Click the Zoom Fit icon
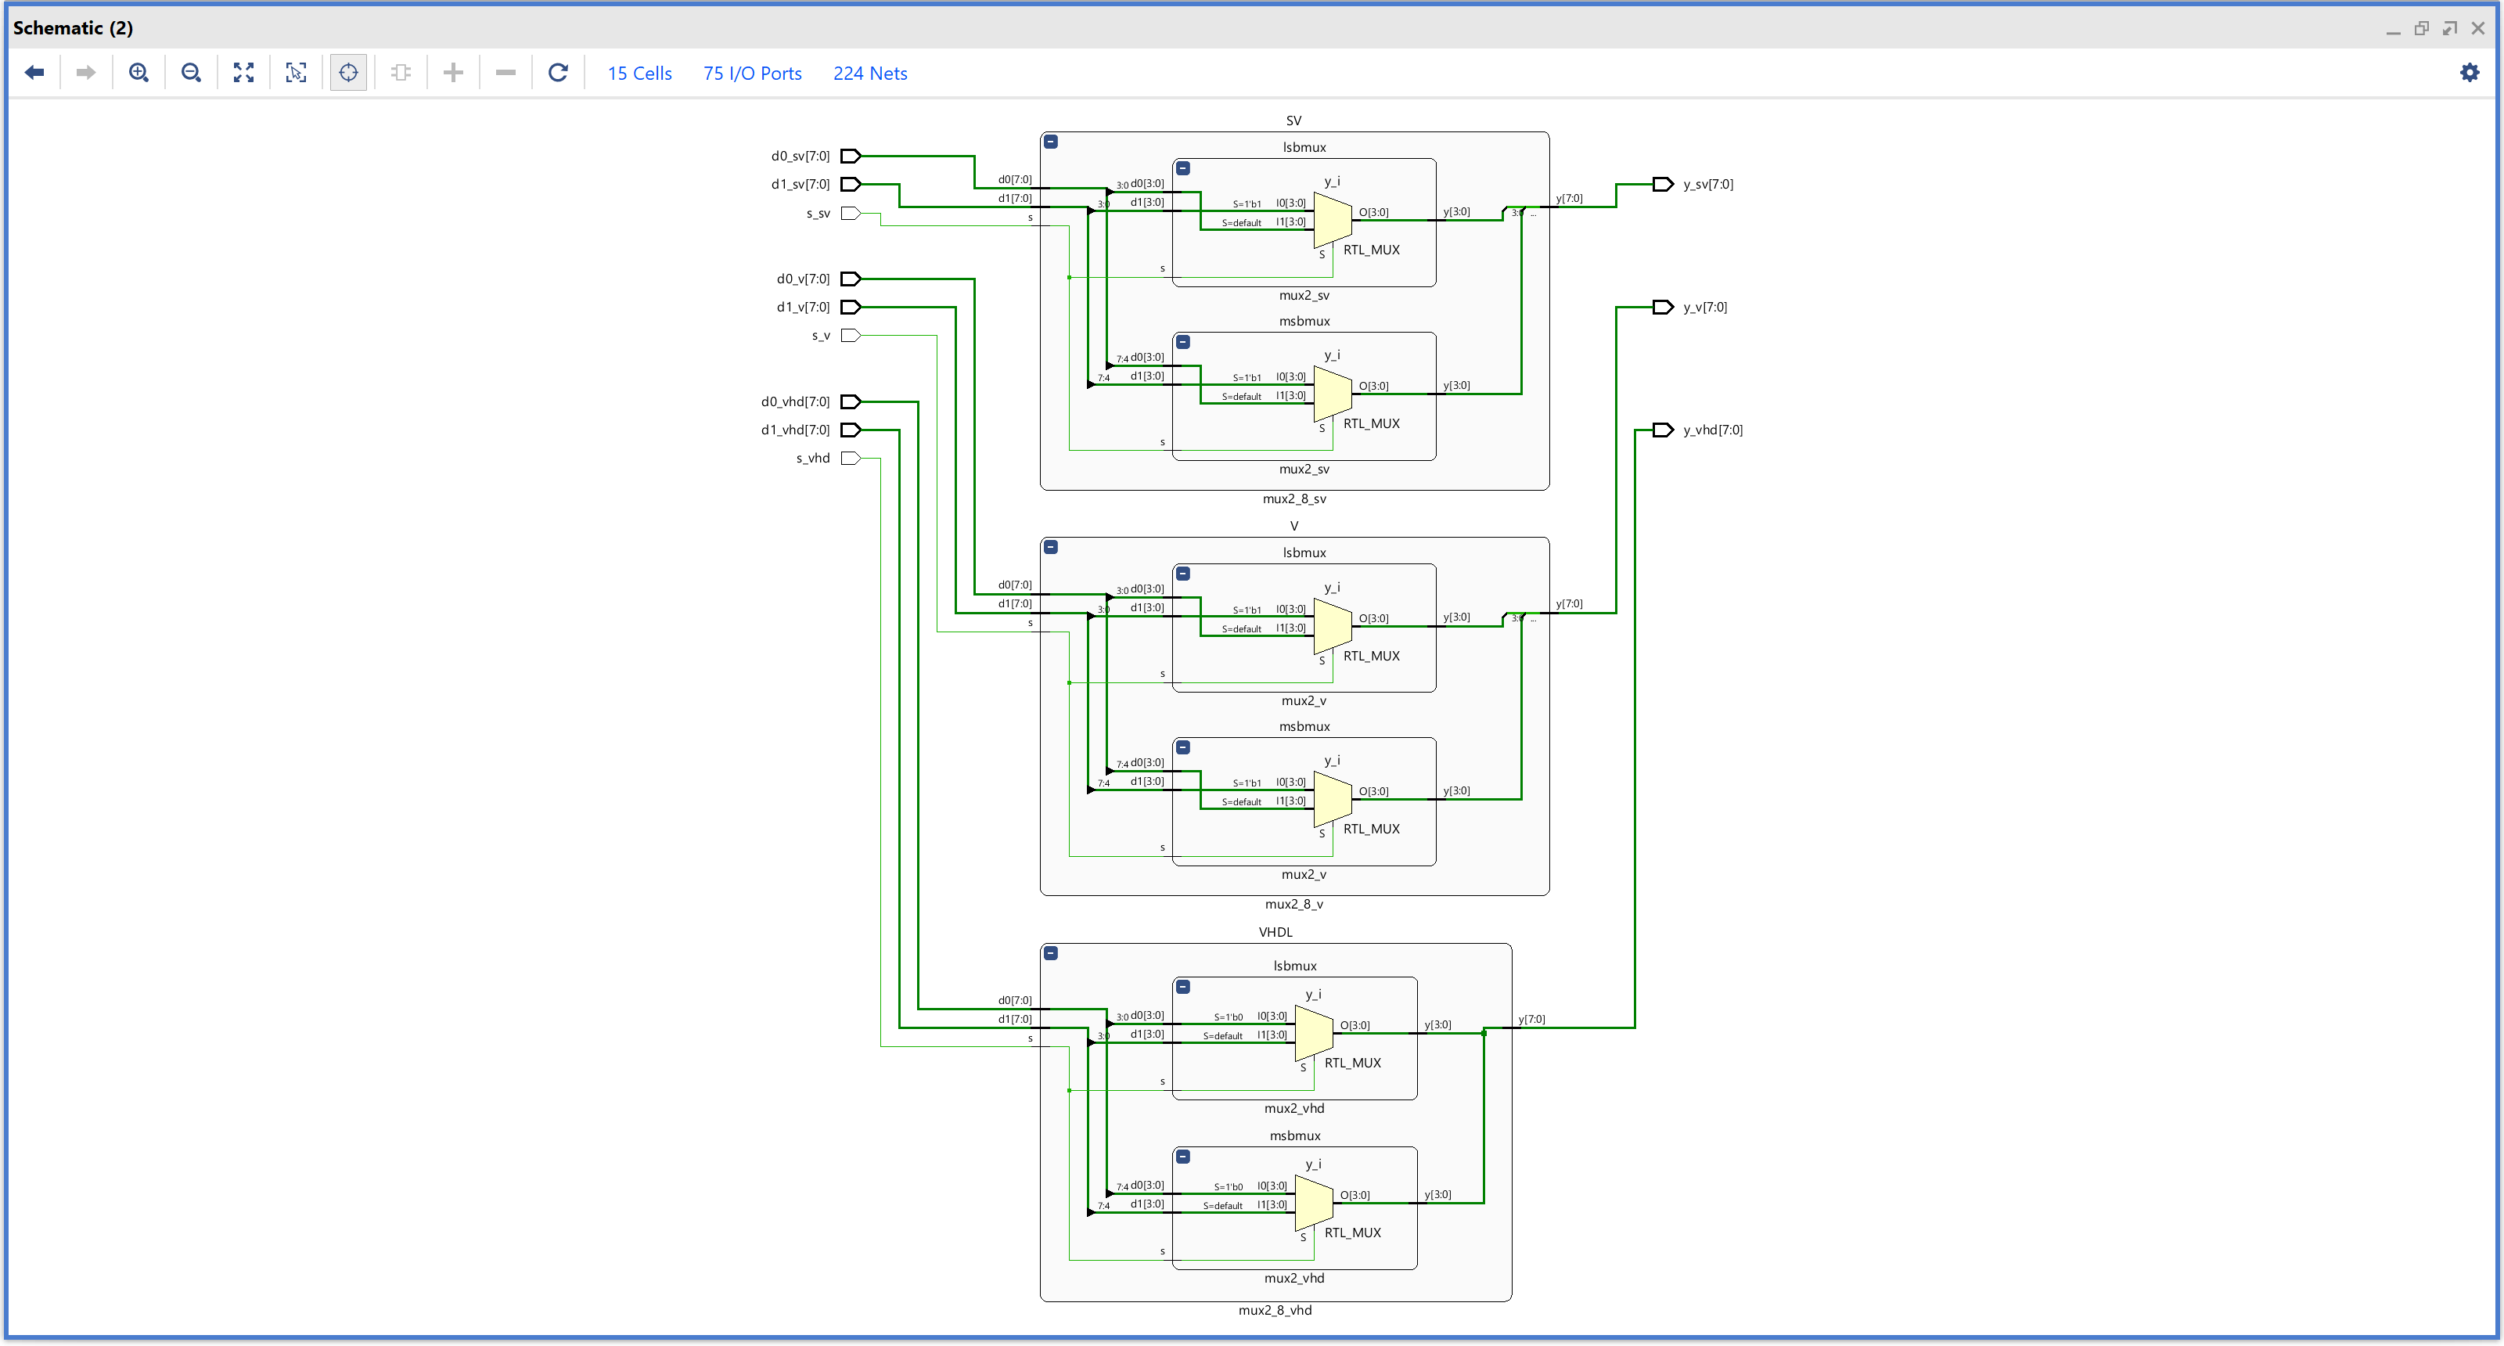2504x1346 pixels. click(x=244, y=73)
